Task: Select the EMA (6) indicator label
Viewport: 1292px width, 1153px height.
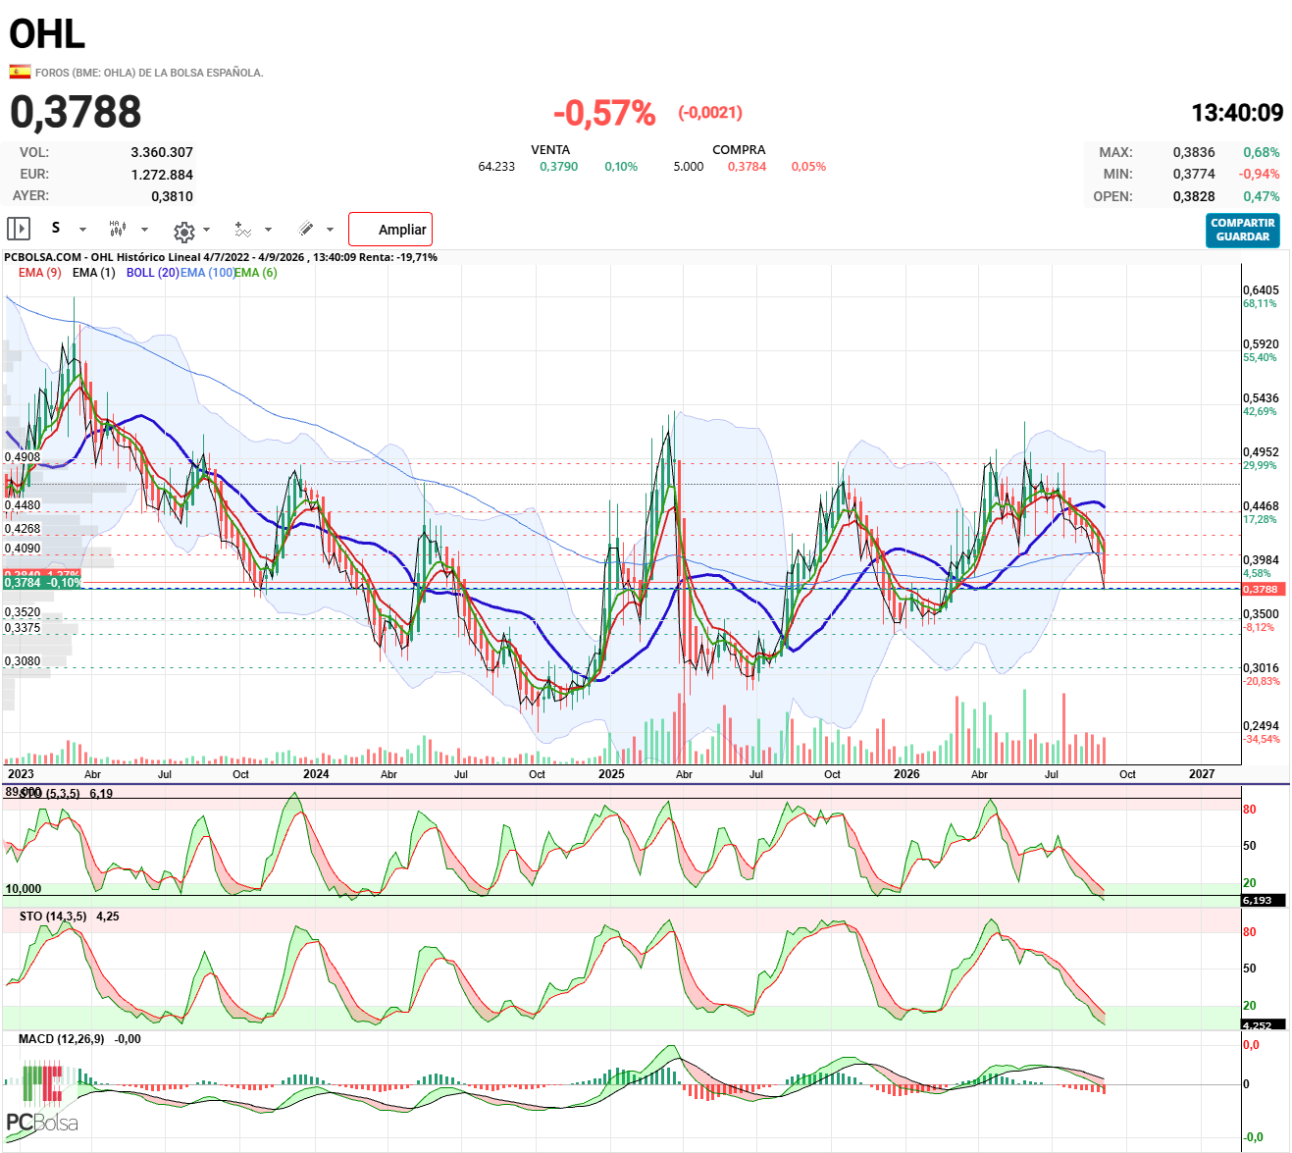Action: click(x=256, y=273)
